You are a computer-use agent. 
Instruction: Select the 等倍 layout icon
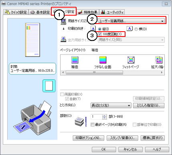tap(75, 62)
